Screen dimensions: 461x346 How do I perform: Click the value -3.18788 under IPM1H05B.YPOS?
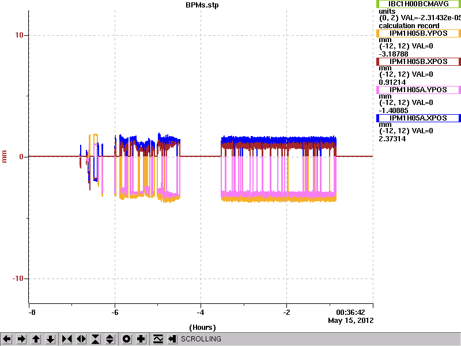pos(394,54)
